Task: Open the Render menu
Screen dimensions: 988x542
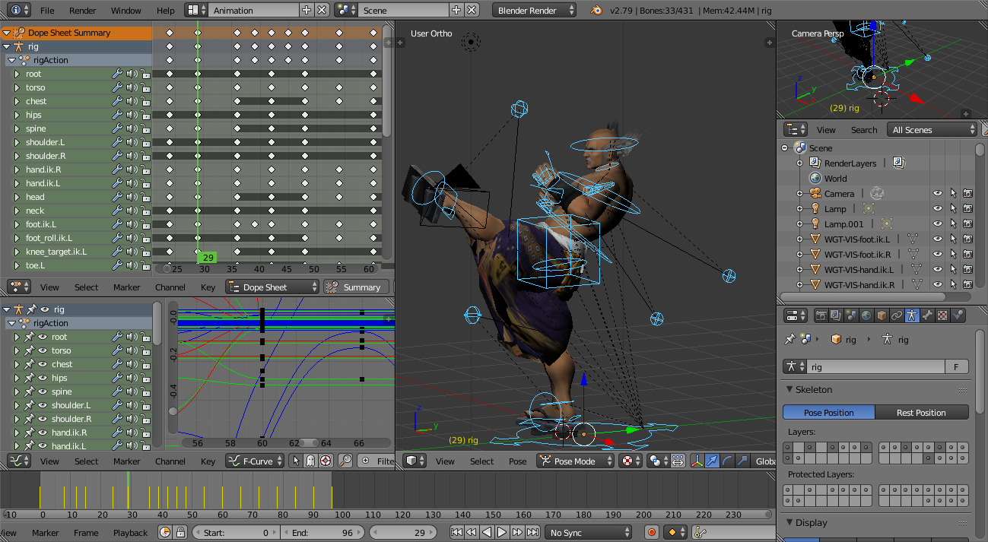Action: tap(82, 11)
